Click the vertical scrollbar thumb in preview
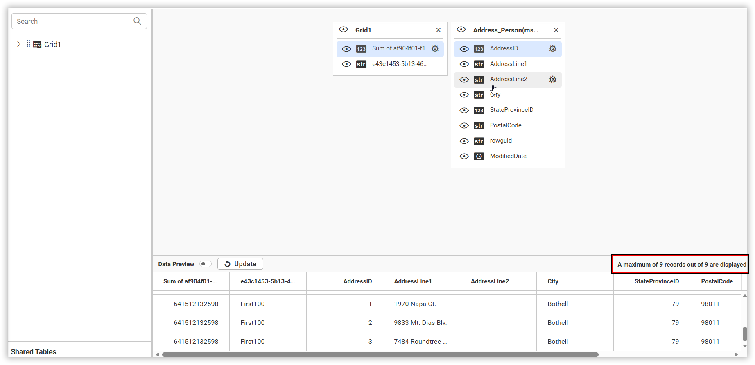The image size is (755, 365). coord(745,334)
